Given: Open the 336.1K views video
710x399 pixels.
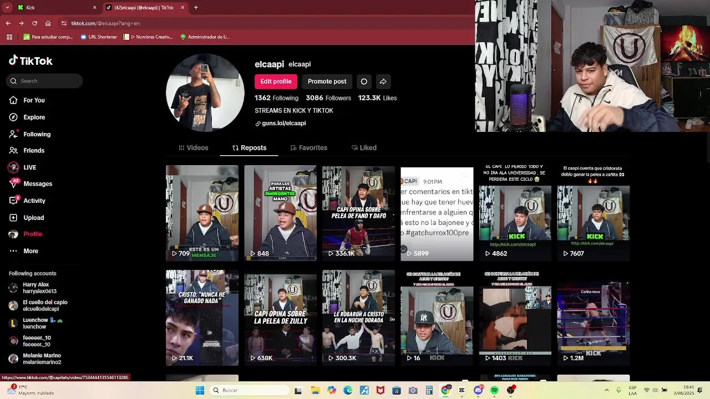Looking at the screenshot, I should pyautogui.click(x=358, y=213).
